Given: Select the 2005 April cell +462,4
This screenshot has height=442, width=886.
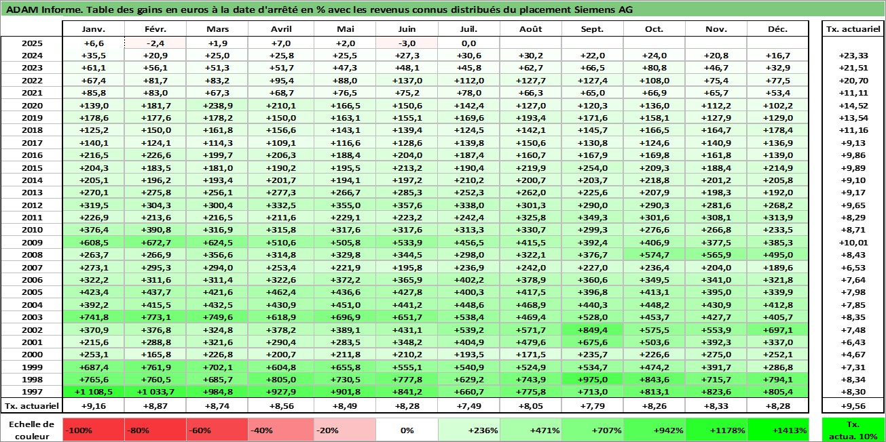Looking at the screenshot, I should [280, 293].
